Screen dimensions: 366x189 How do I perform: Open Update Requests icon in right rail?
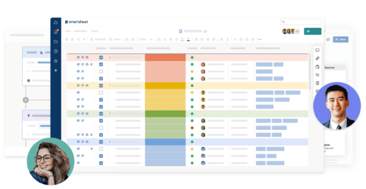[317, 75]
